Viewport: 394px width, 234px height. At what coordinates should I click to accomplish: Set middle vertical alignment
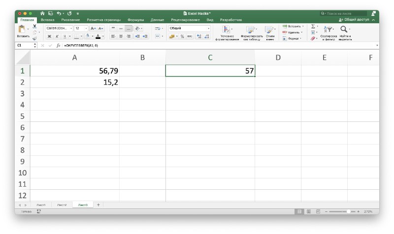(121, 29)
